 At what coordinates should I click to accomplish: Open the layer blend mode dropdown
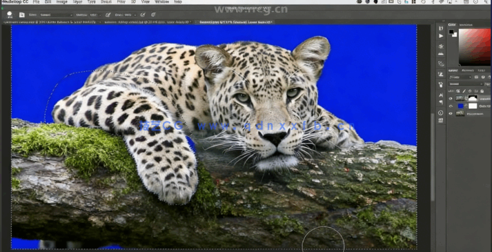pos(466,84)
